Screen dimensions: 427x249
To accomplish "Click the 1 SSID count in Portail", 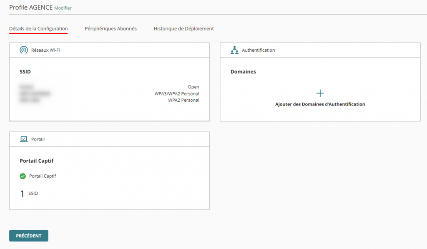I will coord(28,194).
